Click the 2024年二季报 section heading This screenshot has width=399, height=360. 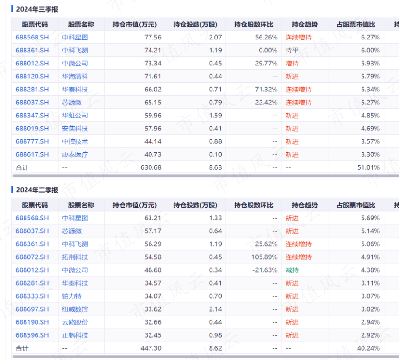click(37, 190)
